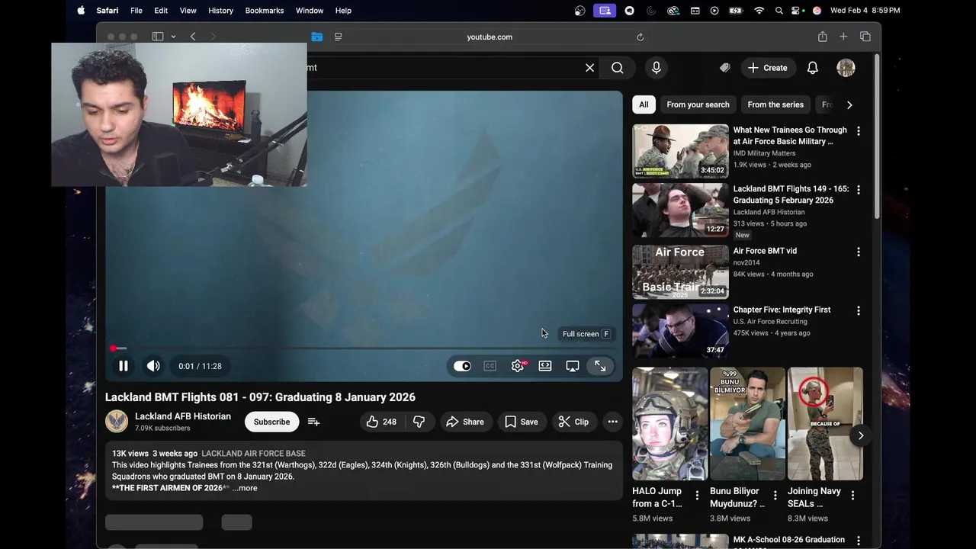Open account profile avatar
The width and height of the screenshot is (976, 549).
[x=846, y=68]
